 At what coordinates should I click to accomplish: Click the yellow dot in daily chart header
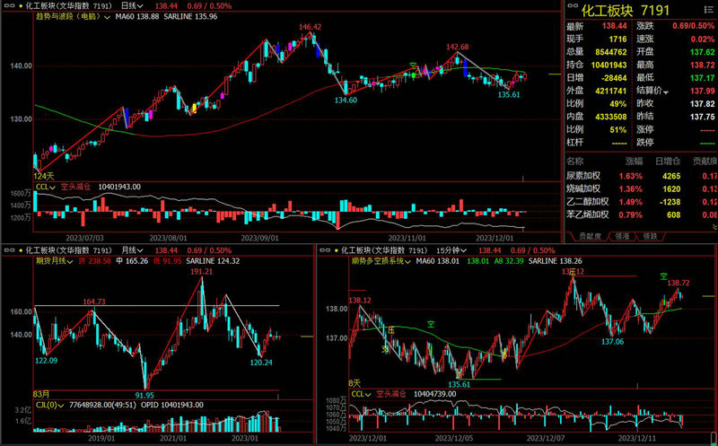click(20, 6)
